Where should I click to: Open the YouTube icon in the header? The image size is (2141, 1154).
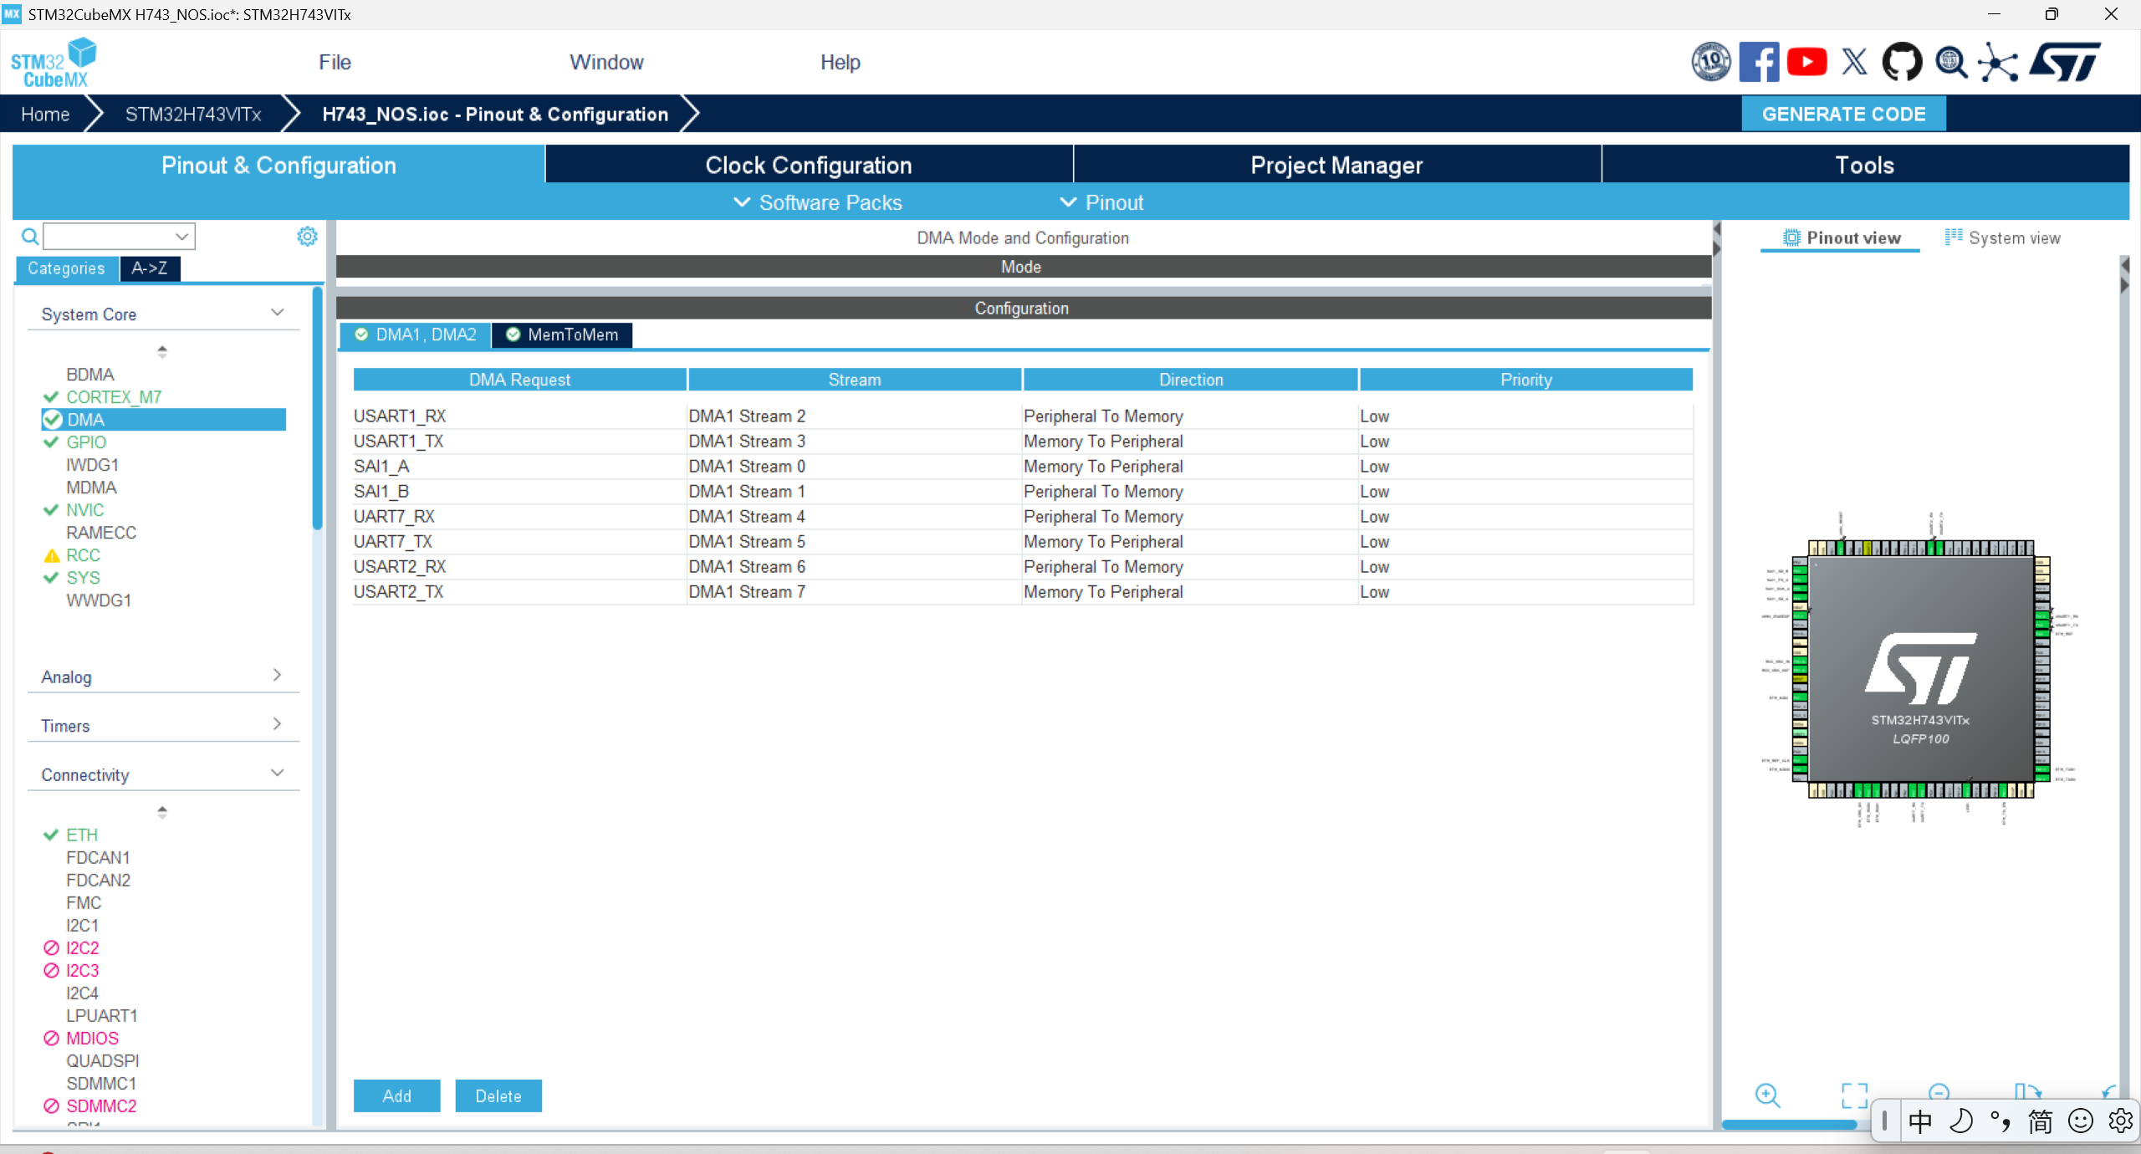pyautogui.click(x=1806, y=62)
